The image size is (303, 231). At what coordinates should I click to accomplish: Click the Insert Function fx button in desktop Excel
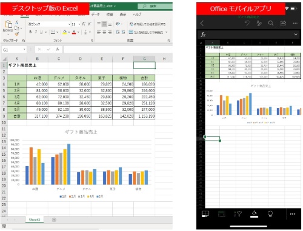click(x=58, y=49)
